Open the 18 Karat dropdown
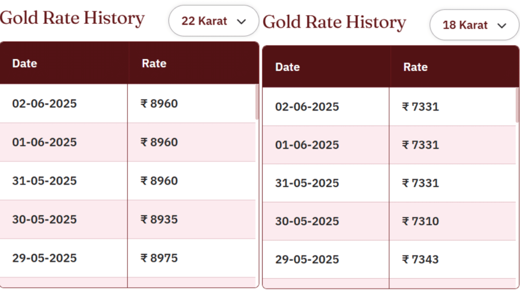Screen dimensions: 520x293 click(x=474, y=25)
